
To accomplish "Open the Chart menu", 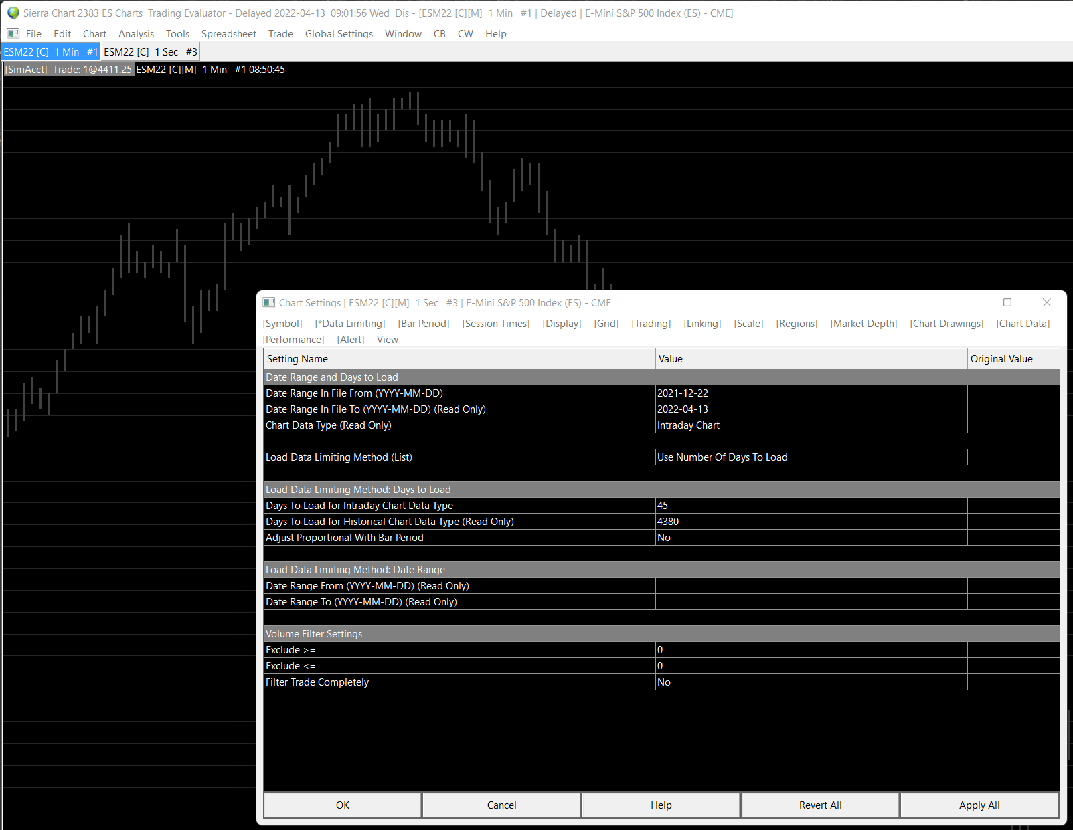I will tap(94, 34).
